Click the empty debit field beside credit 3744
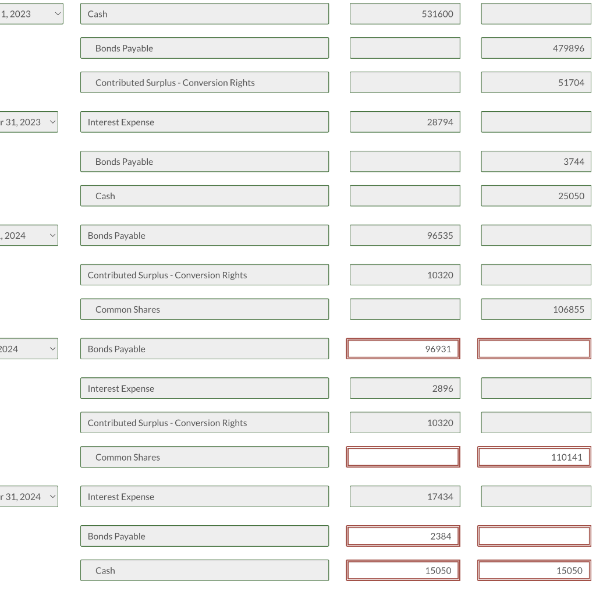The width and height of the screenshot is (596, 591). pos(405,162)
